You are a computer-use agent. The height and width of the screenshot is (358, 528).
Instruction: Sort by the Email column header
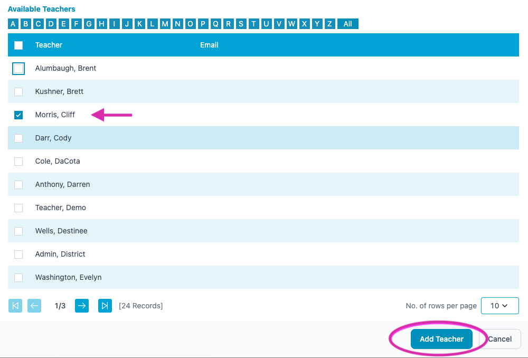click(209, 45)
